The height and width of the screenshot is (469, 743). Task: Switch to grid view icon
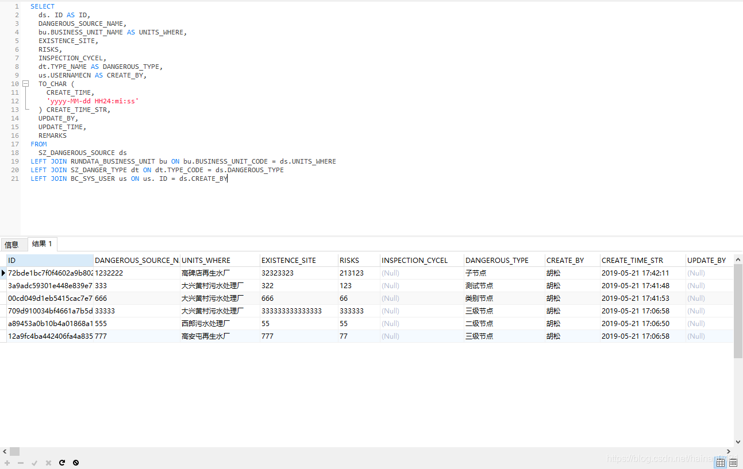pos(720,462)
